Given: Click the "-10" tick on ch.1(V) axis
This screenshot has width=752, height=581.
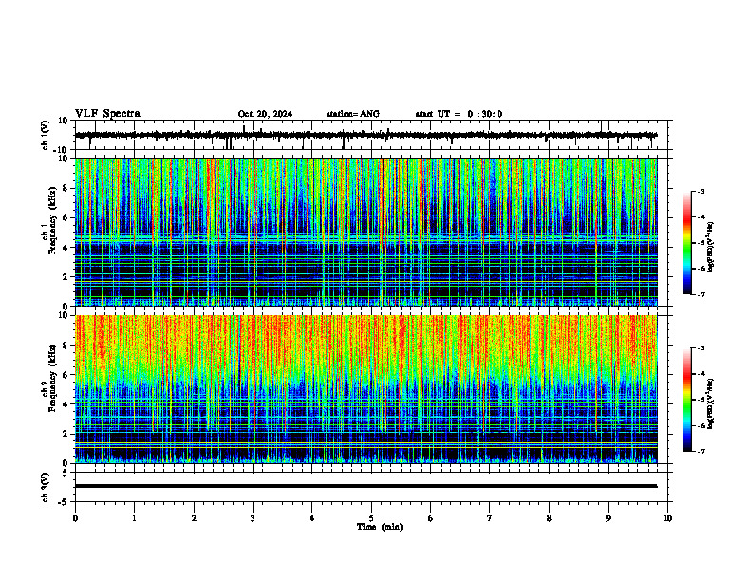Looking at the screenshot, I should pyautogui.click(x=62, y=150).
